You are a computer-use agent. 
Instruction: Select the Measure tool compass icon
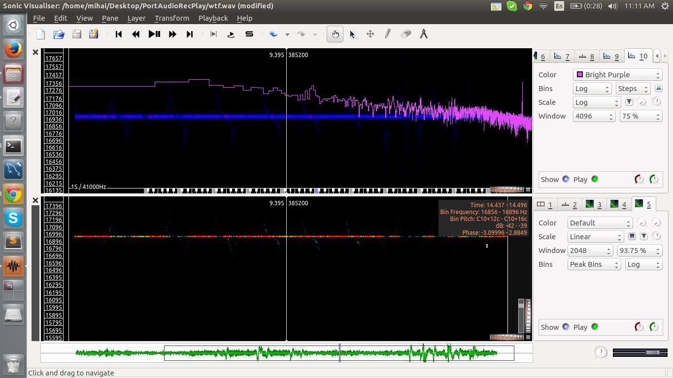[x=423, y=34]
